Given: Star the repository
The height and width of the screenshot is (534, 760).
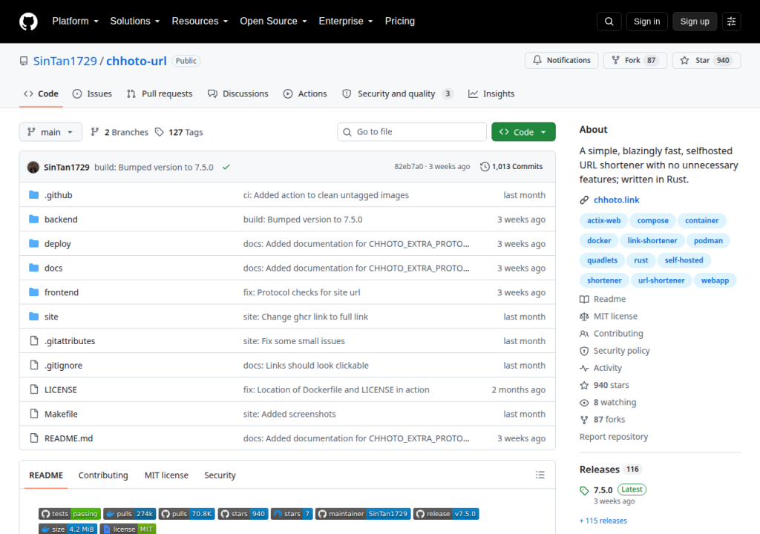Looking at the screenshot, I should (706, 60).
